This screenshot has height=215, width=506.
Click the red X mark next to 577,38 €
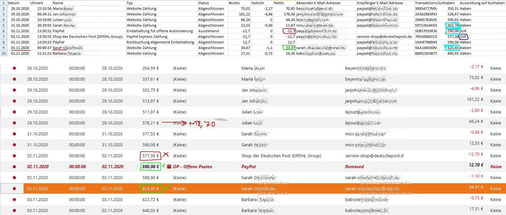point(166,154)
